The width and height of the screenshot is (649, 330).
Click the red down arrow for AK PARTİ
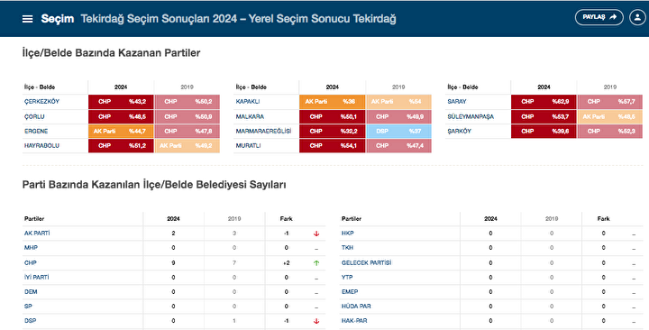tap(316, 234)
